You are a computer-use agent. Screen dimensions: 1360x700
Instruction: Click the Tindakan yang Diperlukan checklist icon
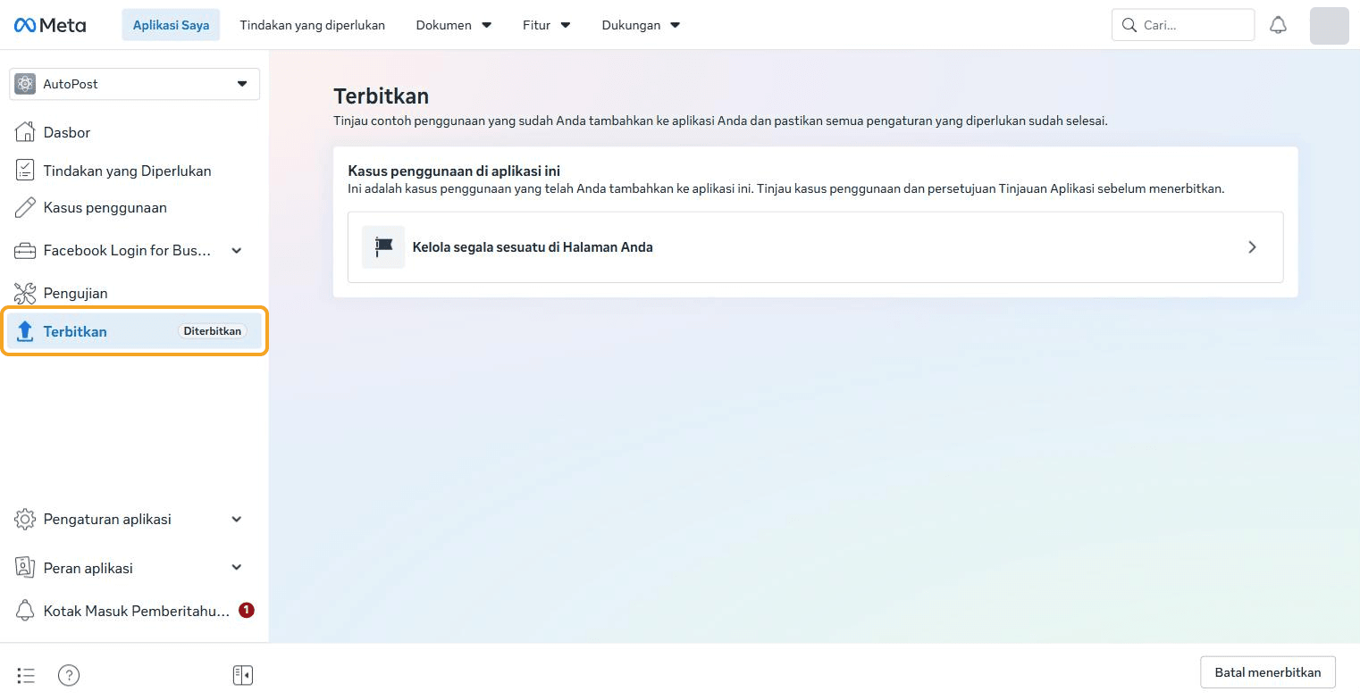(x=25, y=171)
